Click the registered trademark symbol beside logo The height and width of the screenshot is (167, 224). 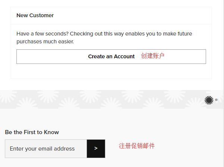point(216,100)
